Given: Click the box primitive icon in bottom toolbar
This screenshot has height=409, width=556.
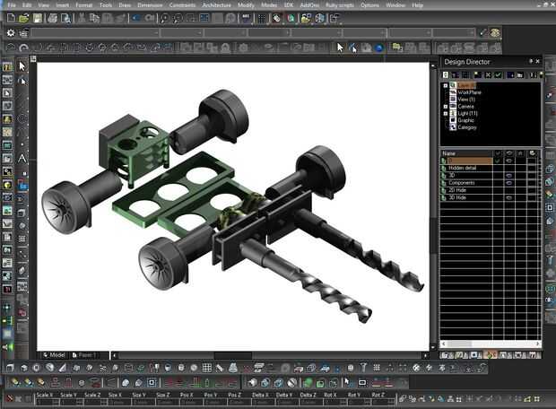Looking at the screenshot, I should tap(10, 368).
